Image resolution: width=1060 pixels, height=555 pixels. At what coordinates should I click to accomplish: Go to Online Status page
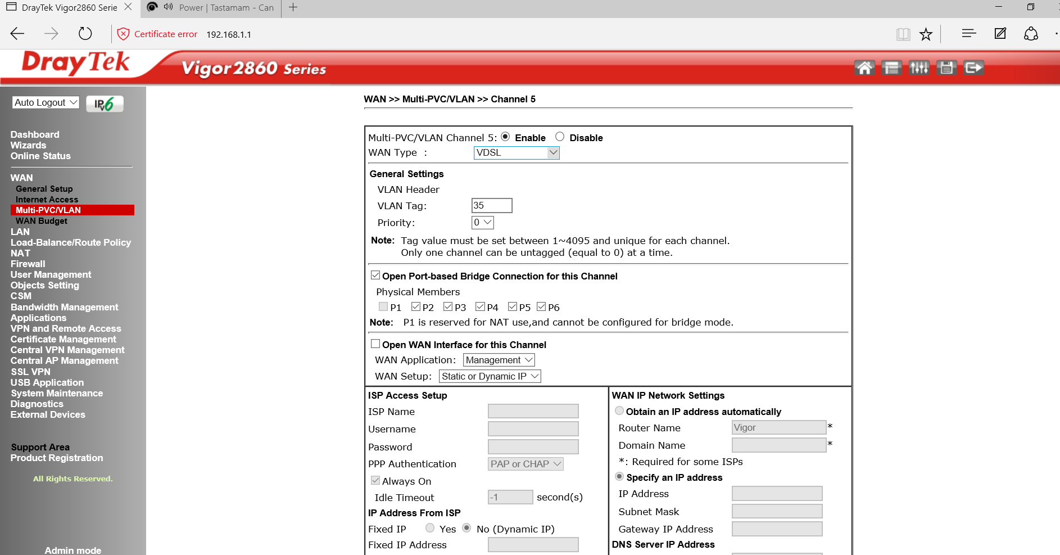coord(40,156)
